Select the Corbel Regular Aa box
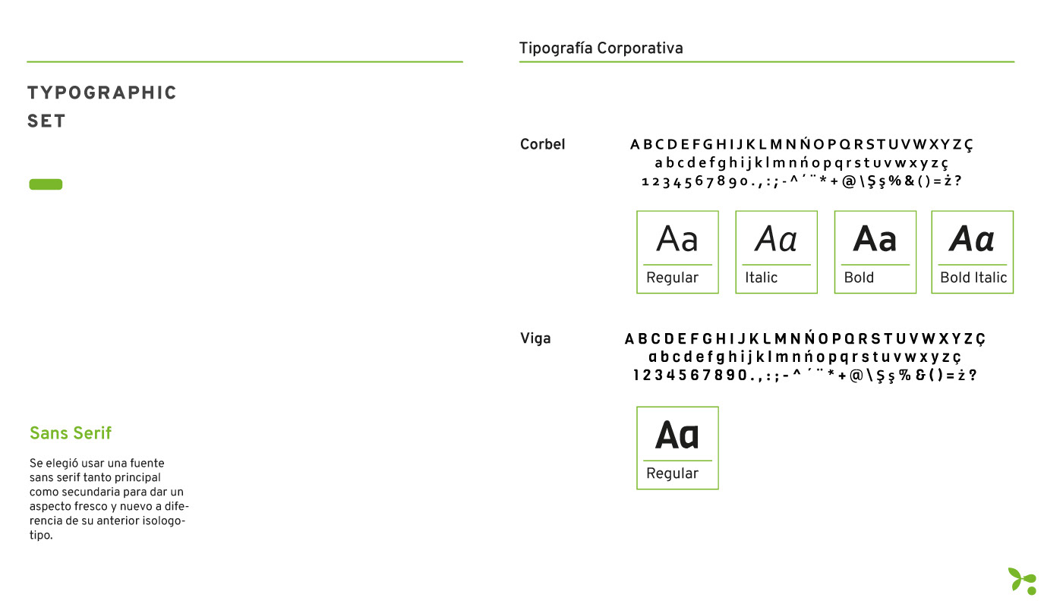This screenshot has height=607, width=1063. click(677, 252)
